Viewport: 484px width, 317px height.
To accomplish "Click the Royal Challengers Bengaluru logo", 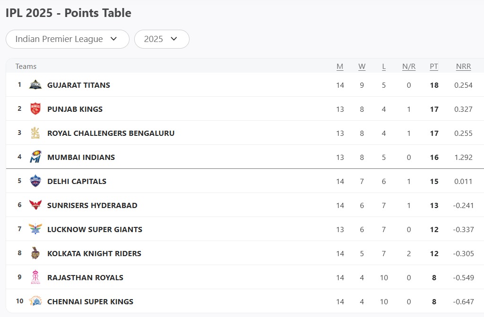I will pyautogui.click(x=35, y=133).
